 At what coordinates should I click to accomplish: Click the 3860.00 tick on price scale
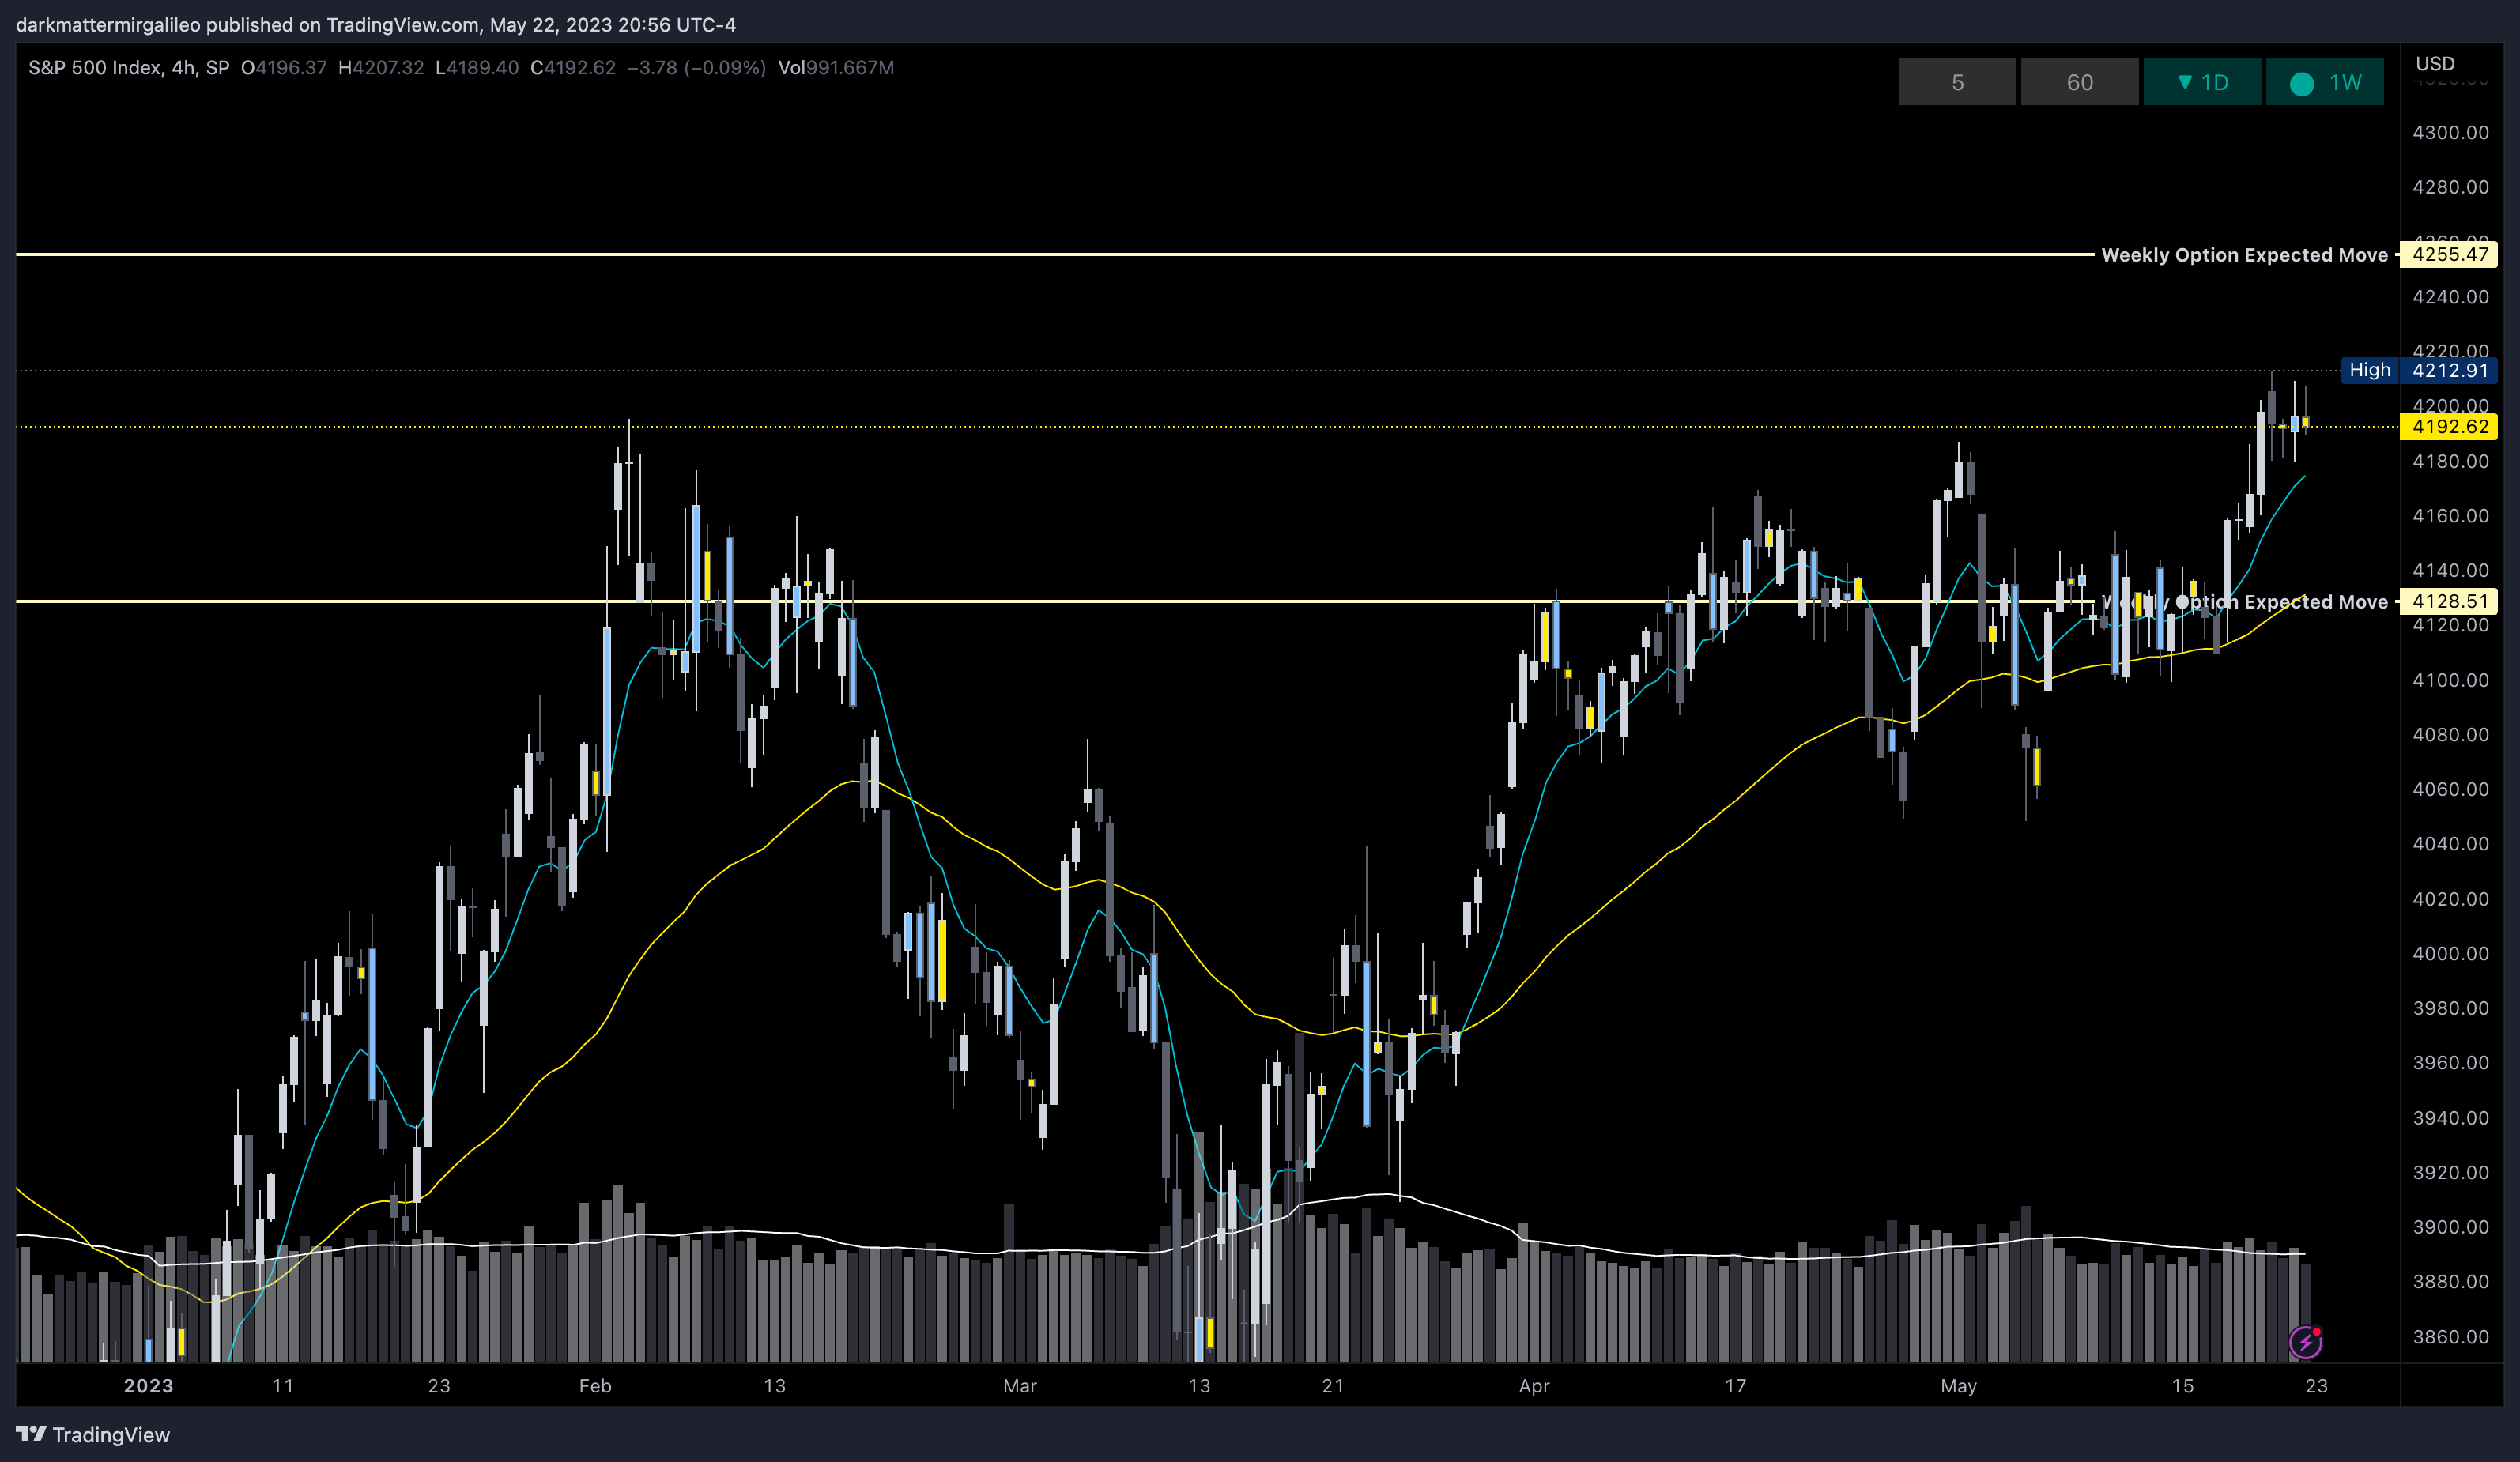[2450, 1336]
